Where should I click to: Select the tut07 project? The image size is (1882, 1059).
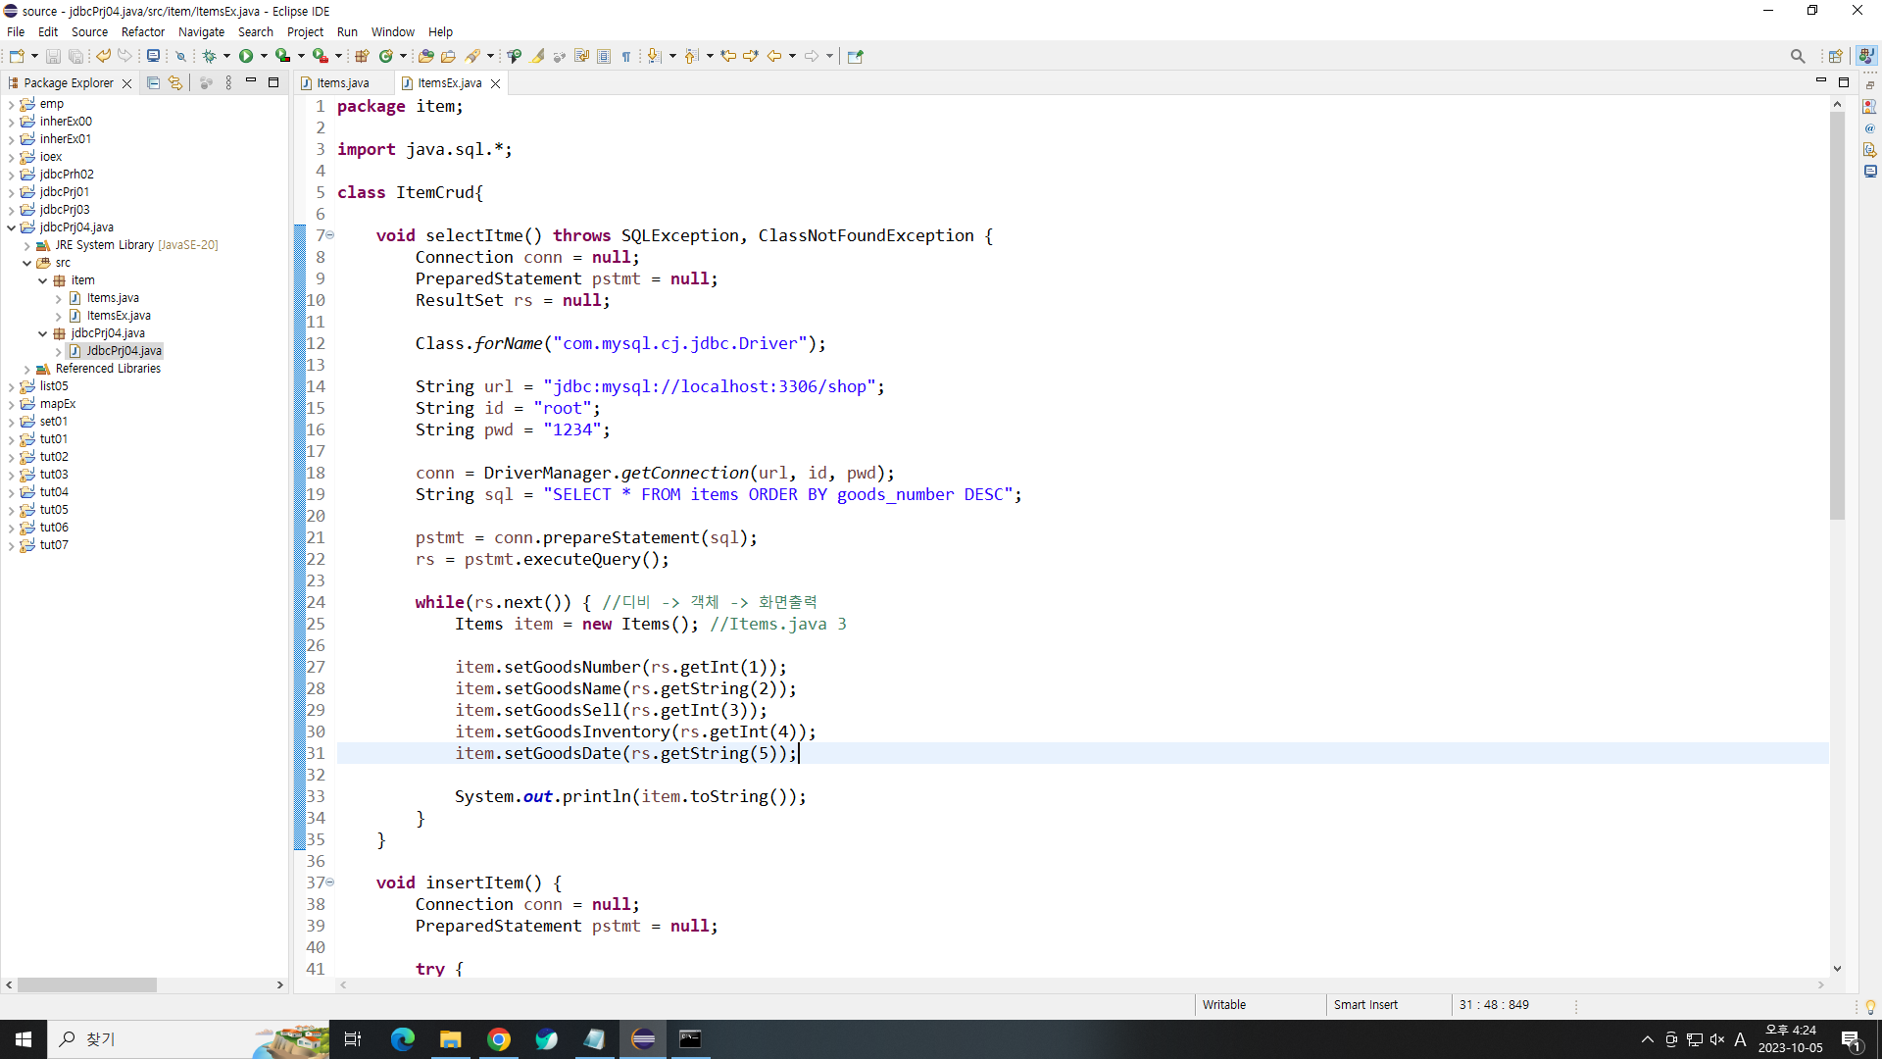point(54,545)
